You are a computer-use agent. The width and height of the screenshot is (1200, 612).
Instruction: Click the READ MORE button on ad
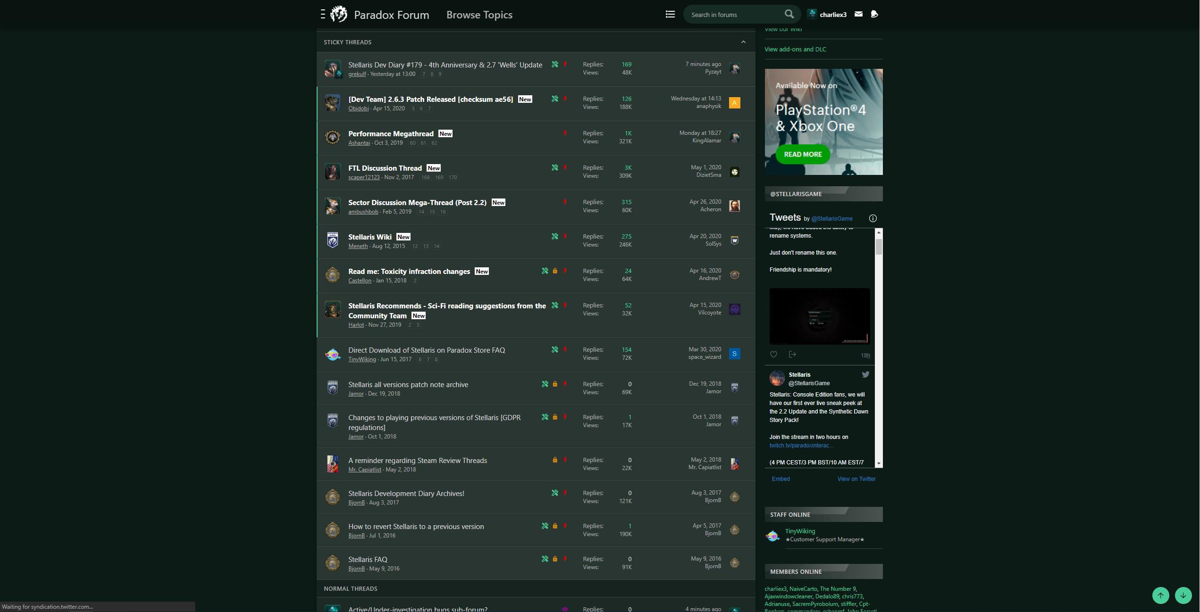click(803, 154)
